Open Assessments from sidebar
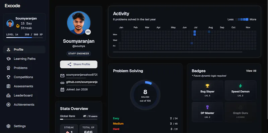The image size is (268, 133). click(24, 86)
